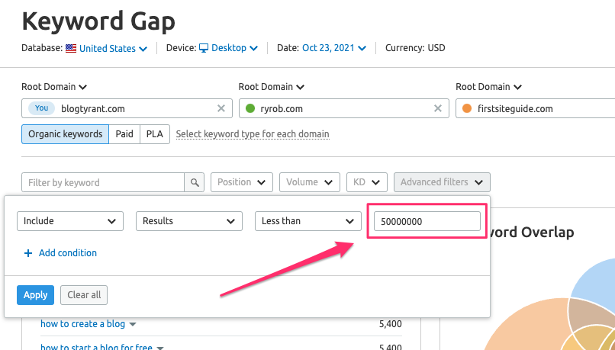This screenshot has height=350, width=615.
Task: Switch to the PLA keyword type
Action: coord(155,134)
